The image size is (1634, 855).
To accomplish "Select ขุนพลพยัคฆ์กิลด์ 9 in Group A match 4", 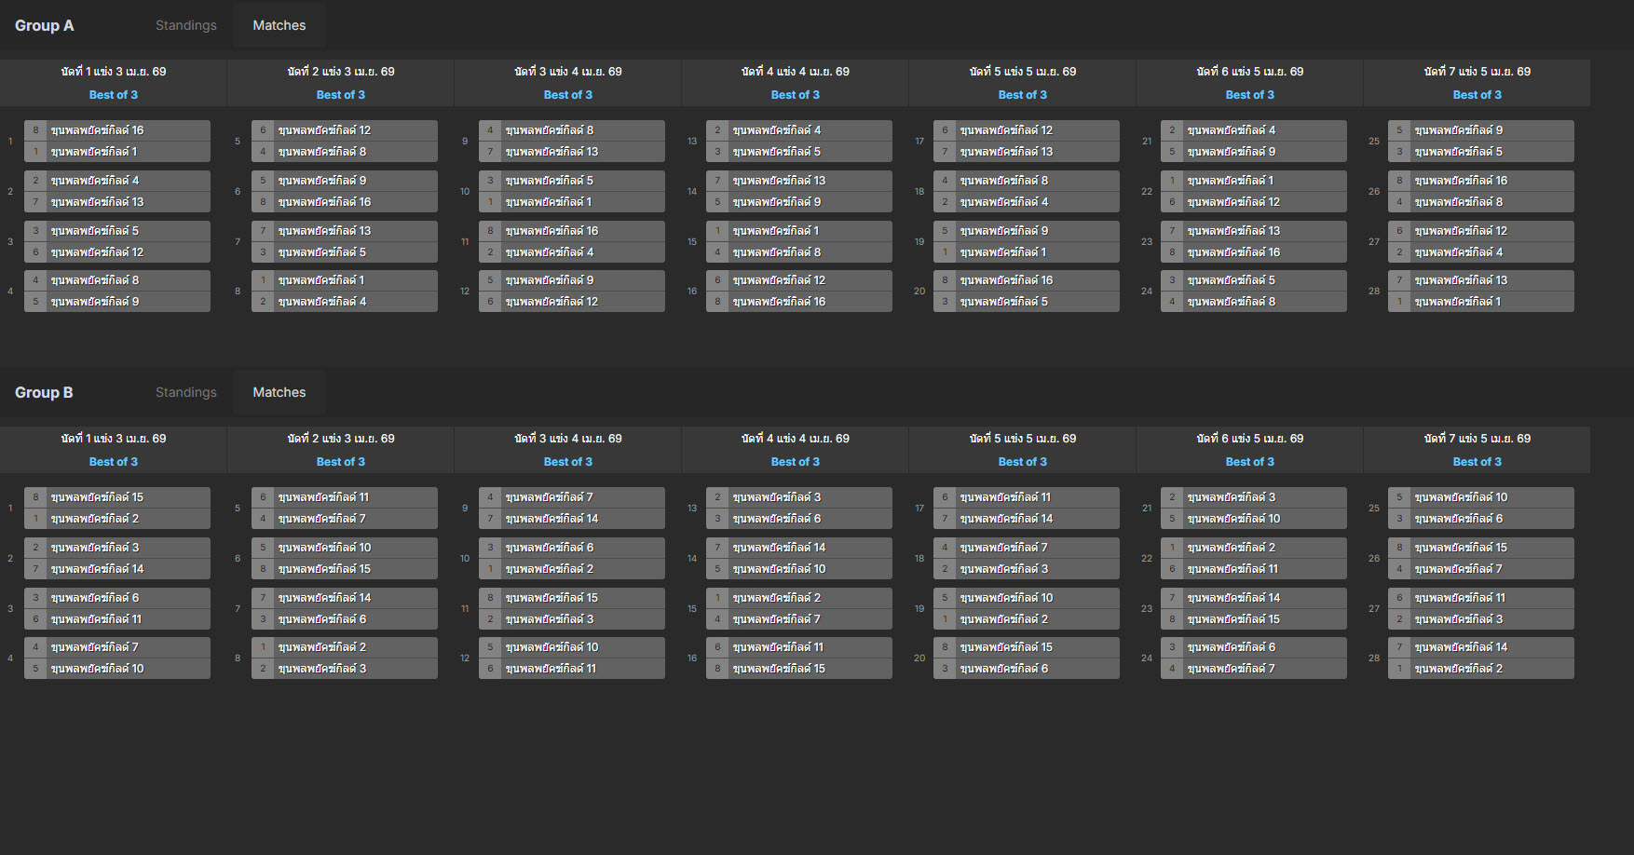I will click(117, 302).
